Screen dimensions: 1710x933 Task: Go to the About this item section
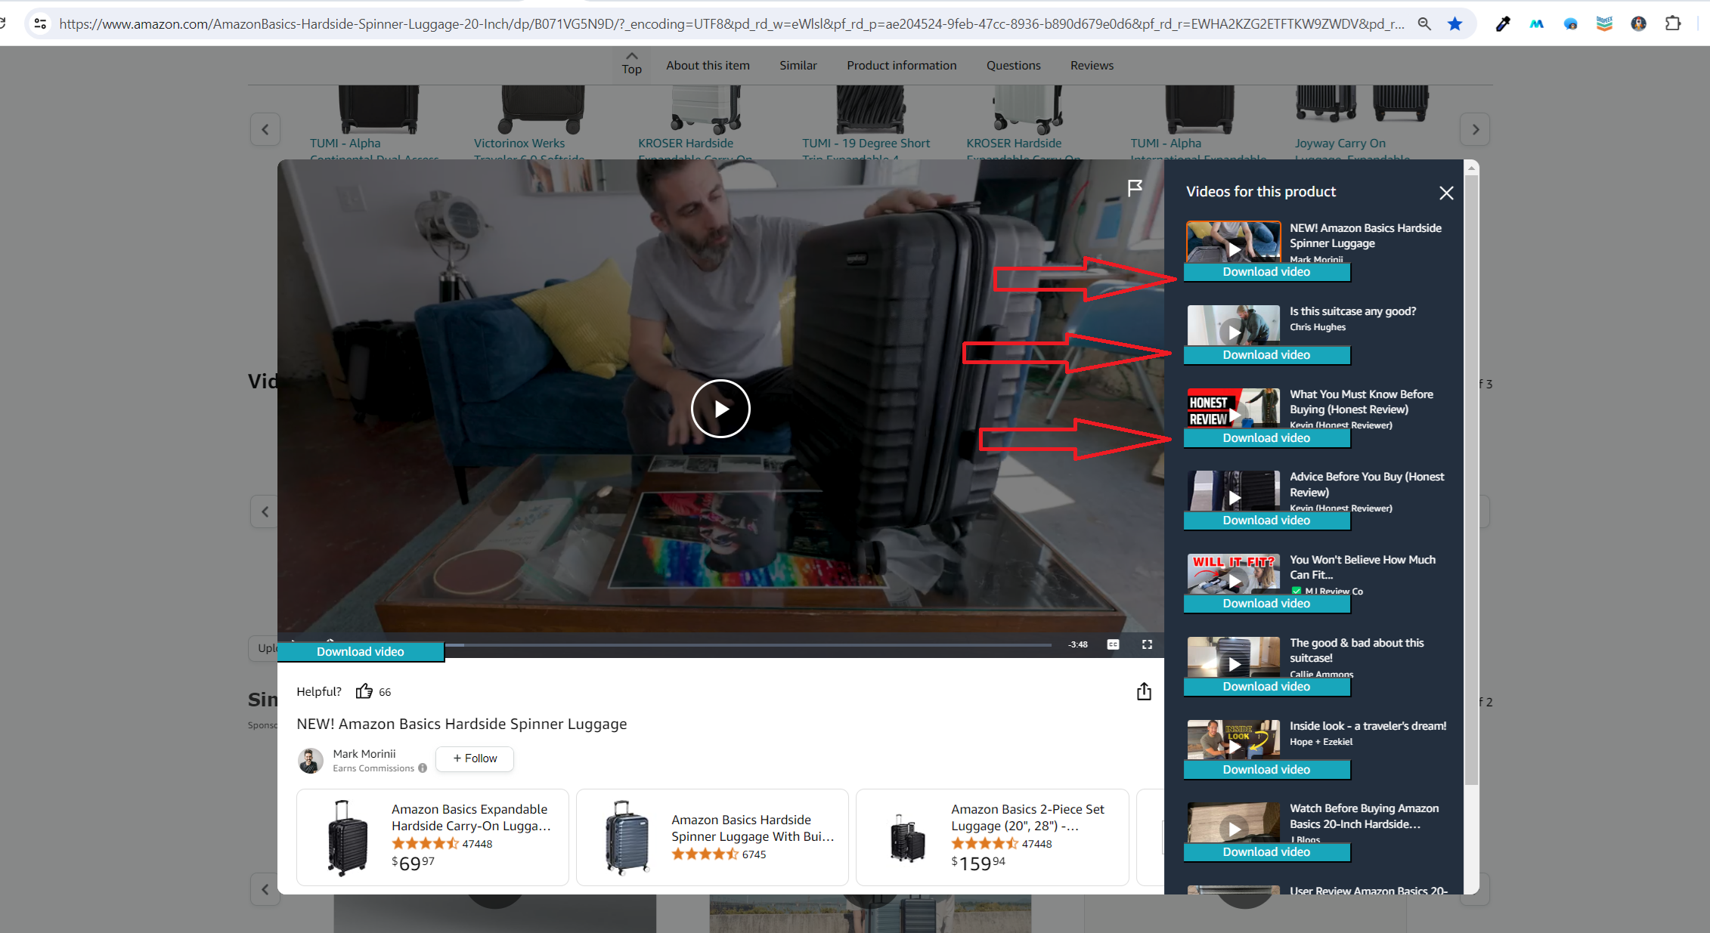point(708,66)
